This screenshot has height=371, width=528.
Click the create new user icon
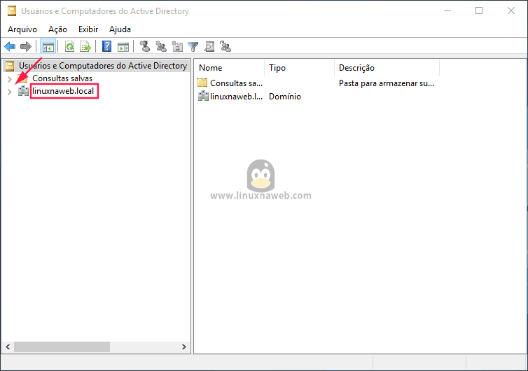[x=145, y=47]
